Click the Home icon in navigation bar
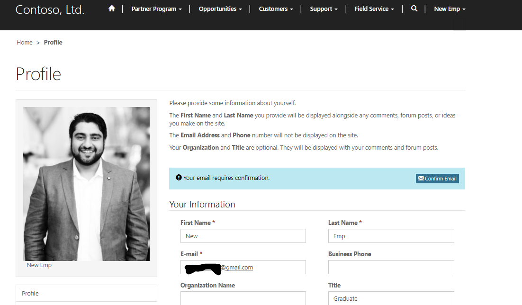The image size is (522, 305). pos(111,9)
